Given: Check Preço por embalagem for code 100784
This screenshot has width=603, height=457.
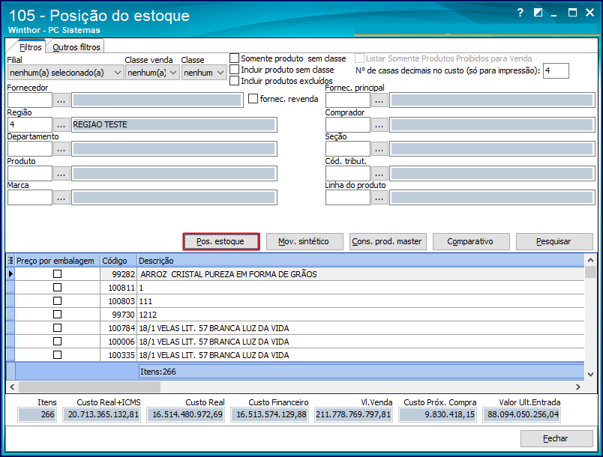Looking at the screenshot, I should [57, 327].
